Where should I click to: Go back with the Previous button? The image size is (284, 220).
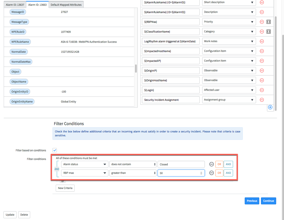[252, 201]
